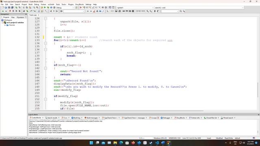
Task: Click the Open file toolbar icon
Action: [6, 8]
